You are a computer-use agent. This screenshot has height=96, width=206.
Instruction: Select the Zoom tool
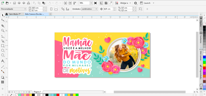(x=3, y=30)
